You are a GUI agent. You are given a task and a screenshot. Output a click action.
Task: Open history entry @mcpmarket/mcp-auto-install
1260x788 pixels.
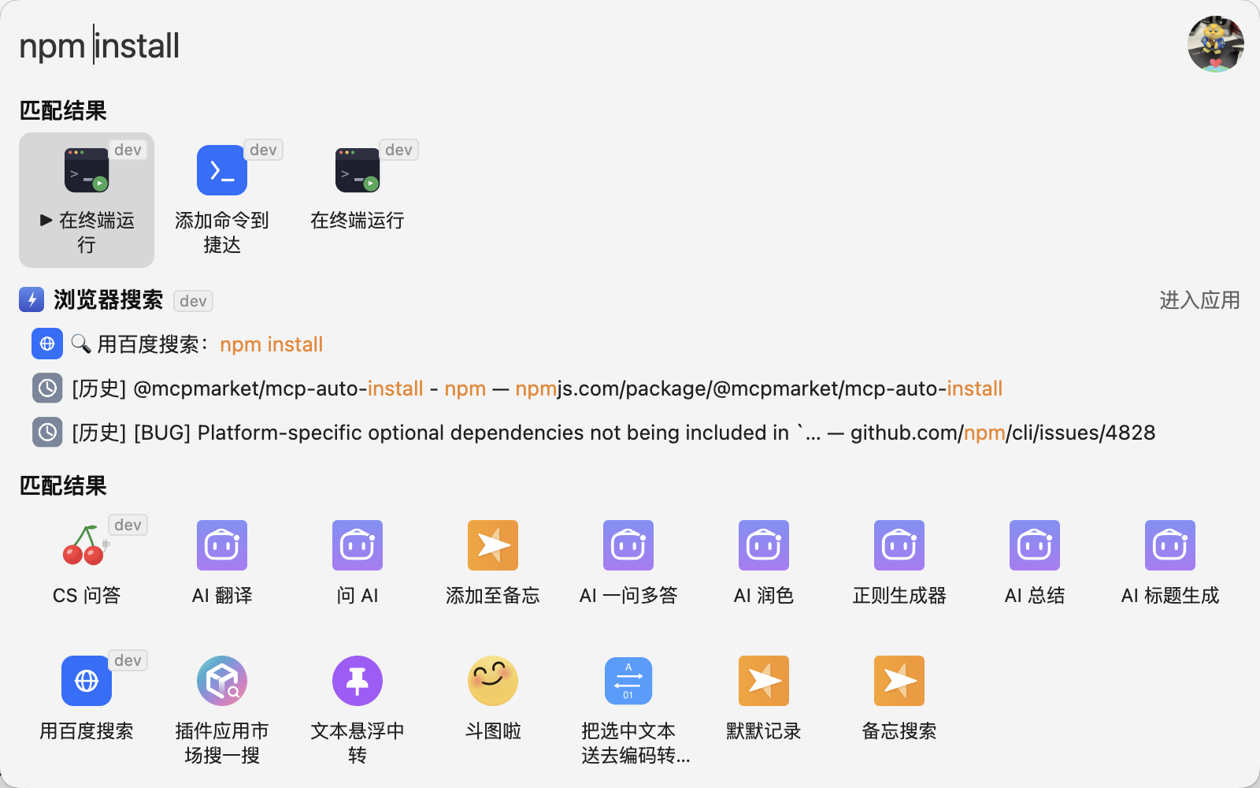click(630, 388)
